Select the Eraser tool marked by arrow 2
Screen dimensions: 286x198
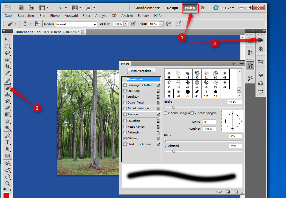pos(7,88)
